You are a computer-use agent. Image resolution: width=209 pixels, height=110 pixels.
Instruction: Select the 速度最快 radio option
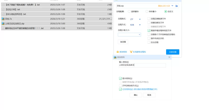tap(129, 11)
